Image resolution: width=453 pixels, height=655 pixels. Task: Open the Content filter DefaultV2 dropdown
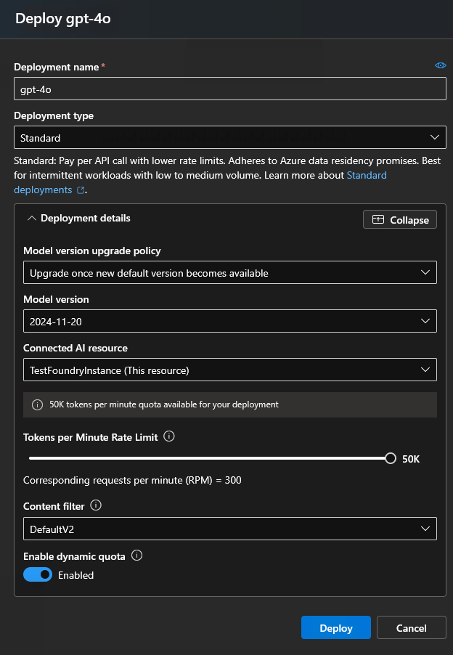(230, 529)
